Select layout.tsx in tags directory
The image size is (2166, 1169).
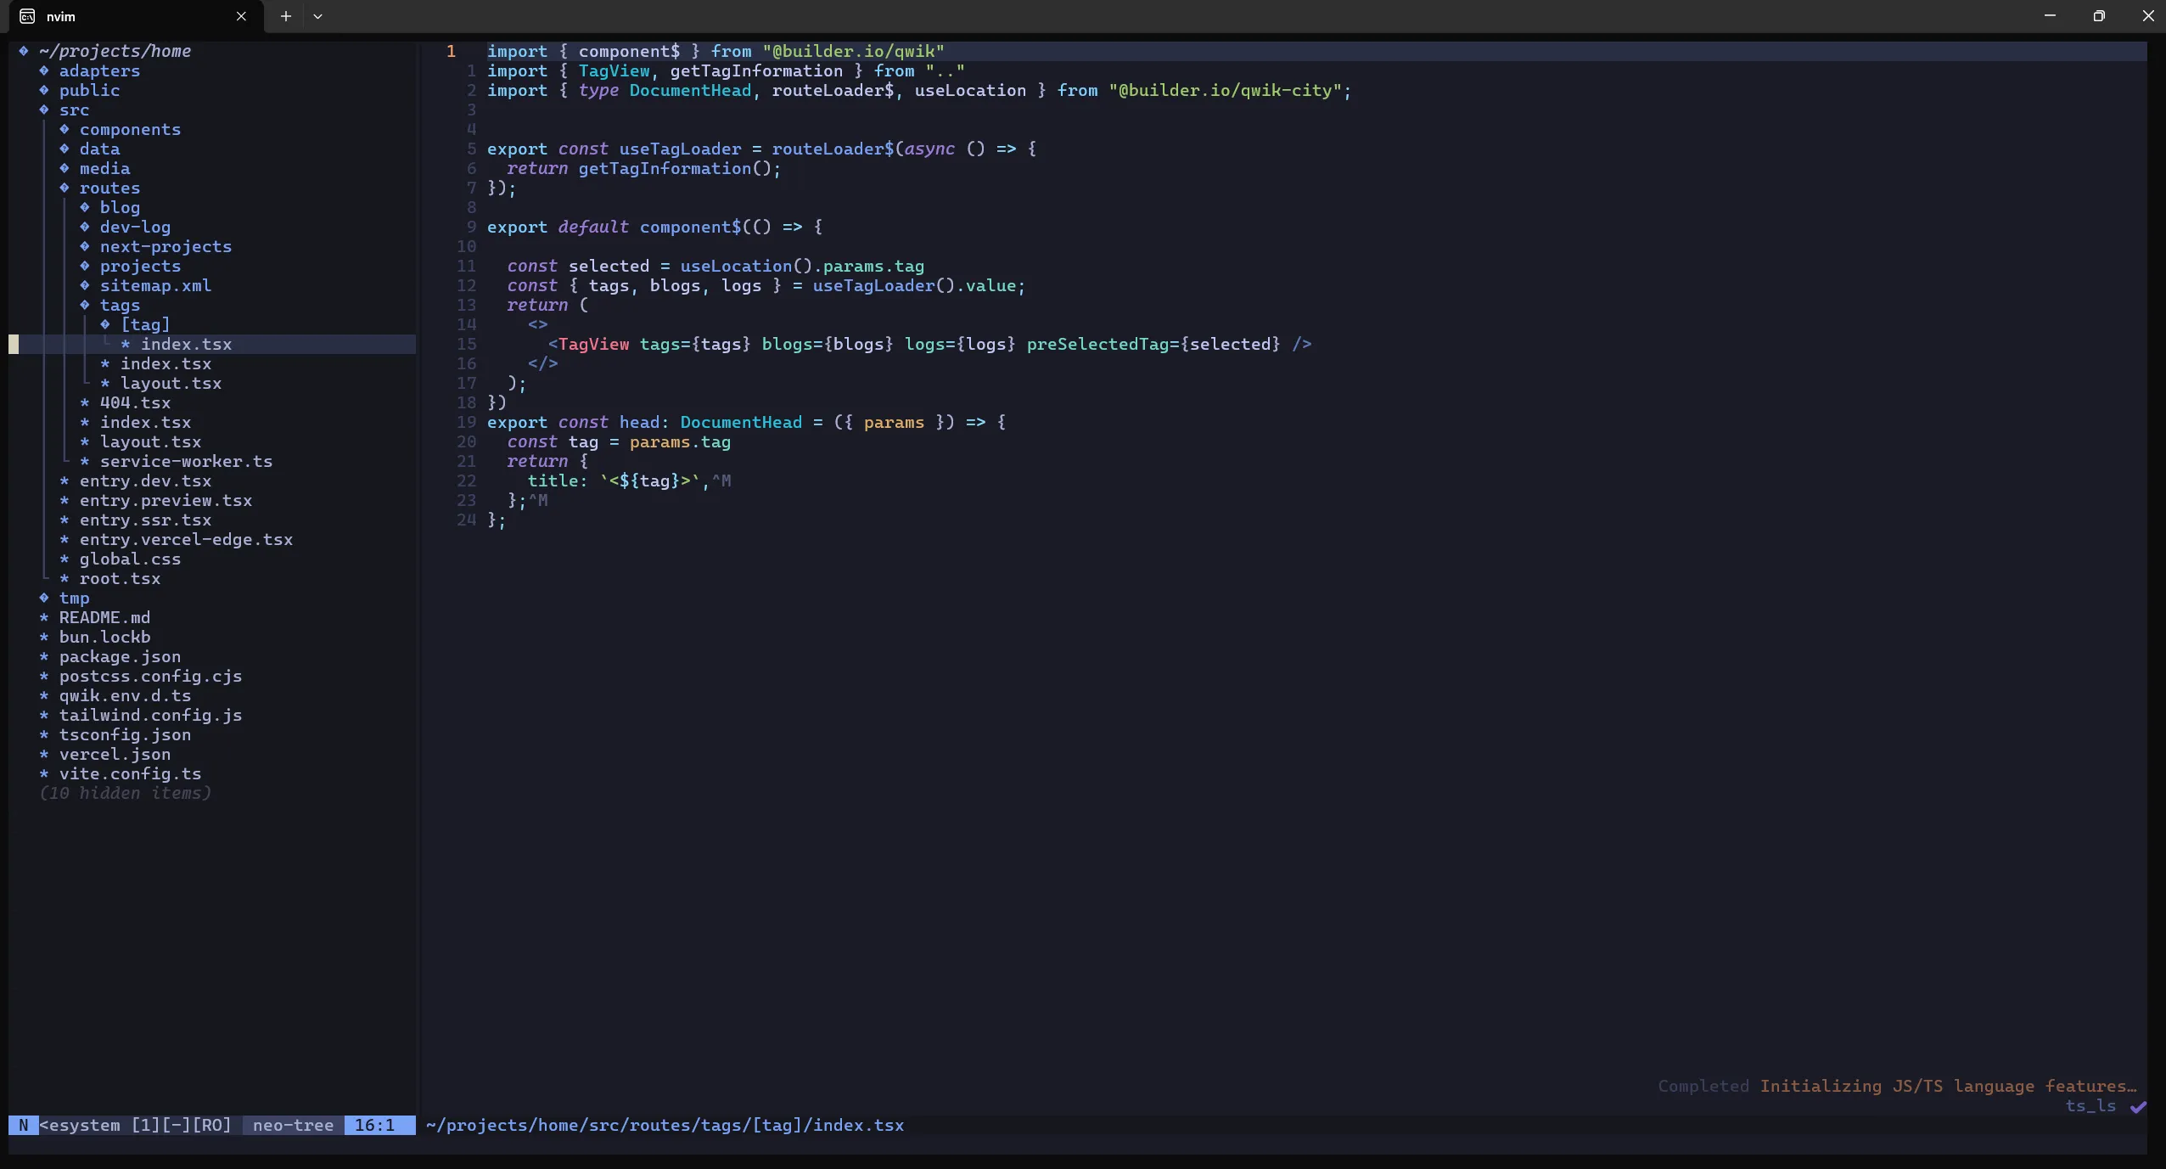(171, 381)
